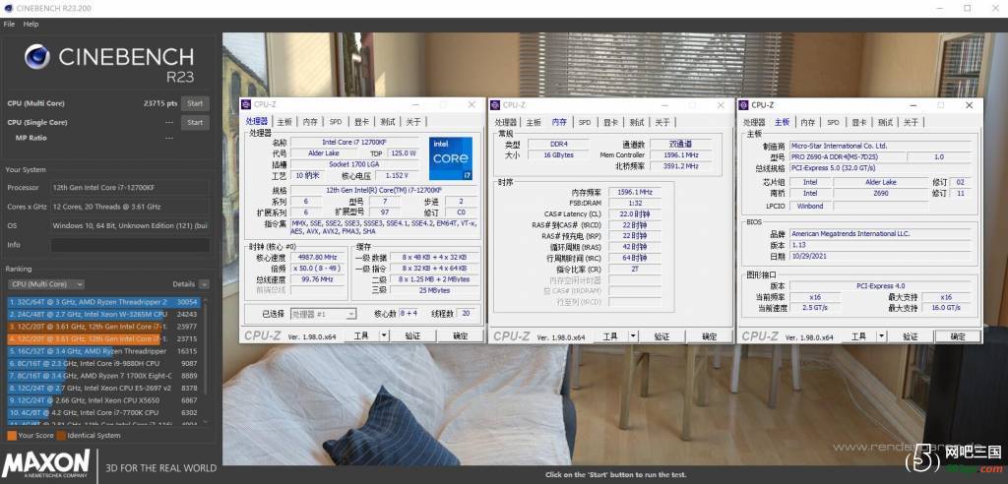Click the CPU-Z icon in processor window title
Image resolution: width=1008 pixels, height=484 pixels.
[x=246, y=105]
